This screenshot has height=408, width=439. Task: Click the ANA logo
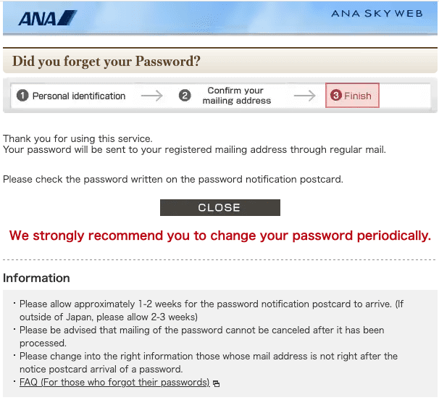(46, 18)
